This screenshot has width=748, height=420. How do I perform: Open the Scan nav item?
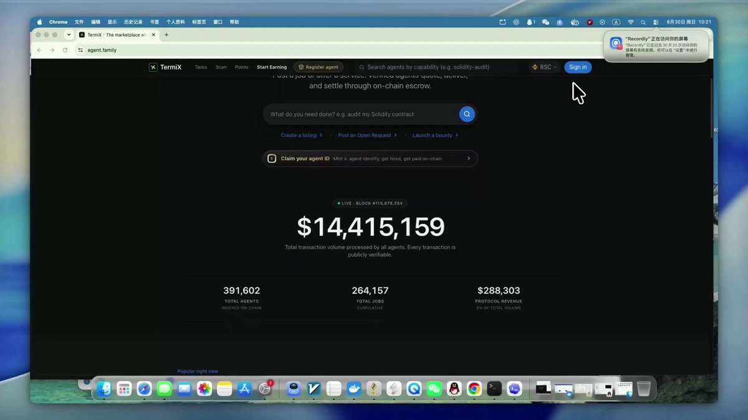coord(221,67)
